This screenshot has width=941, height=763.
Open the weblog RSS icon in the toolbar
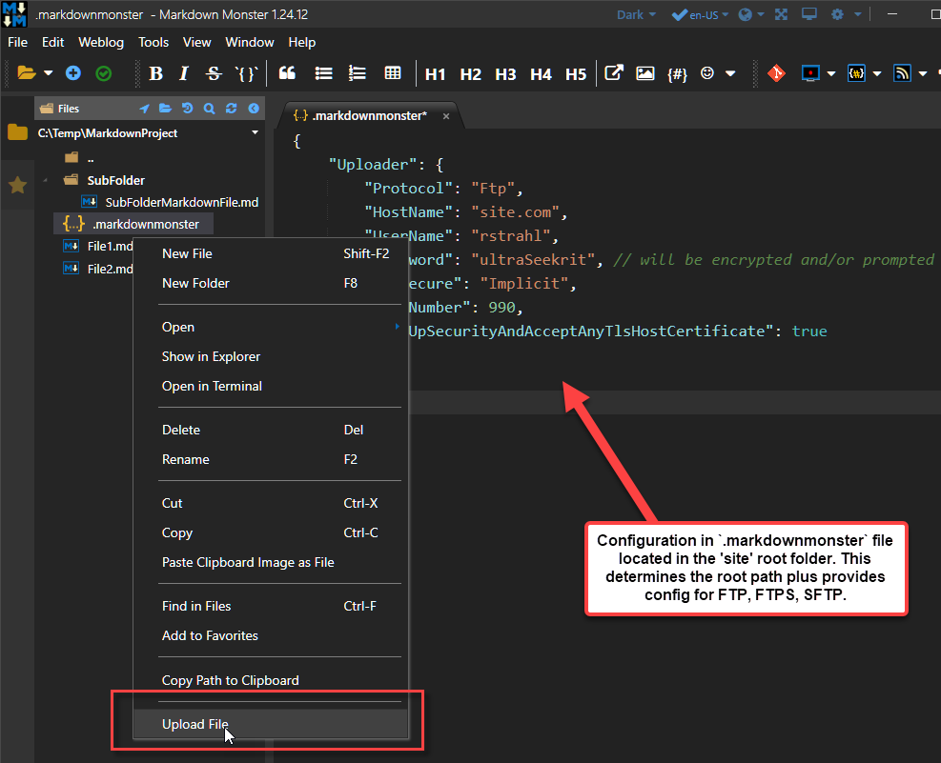point(902,73)
